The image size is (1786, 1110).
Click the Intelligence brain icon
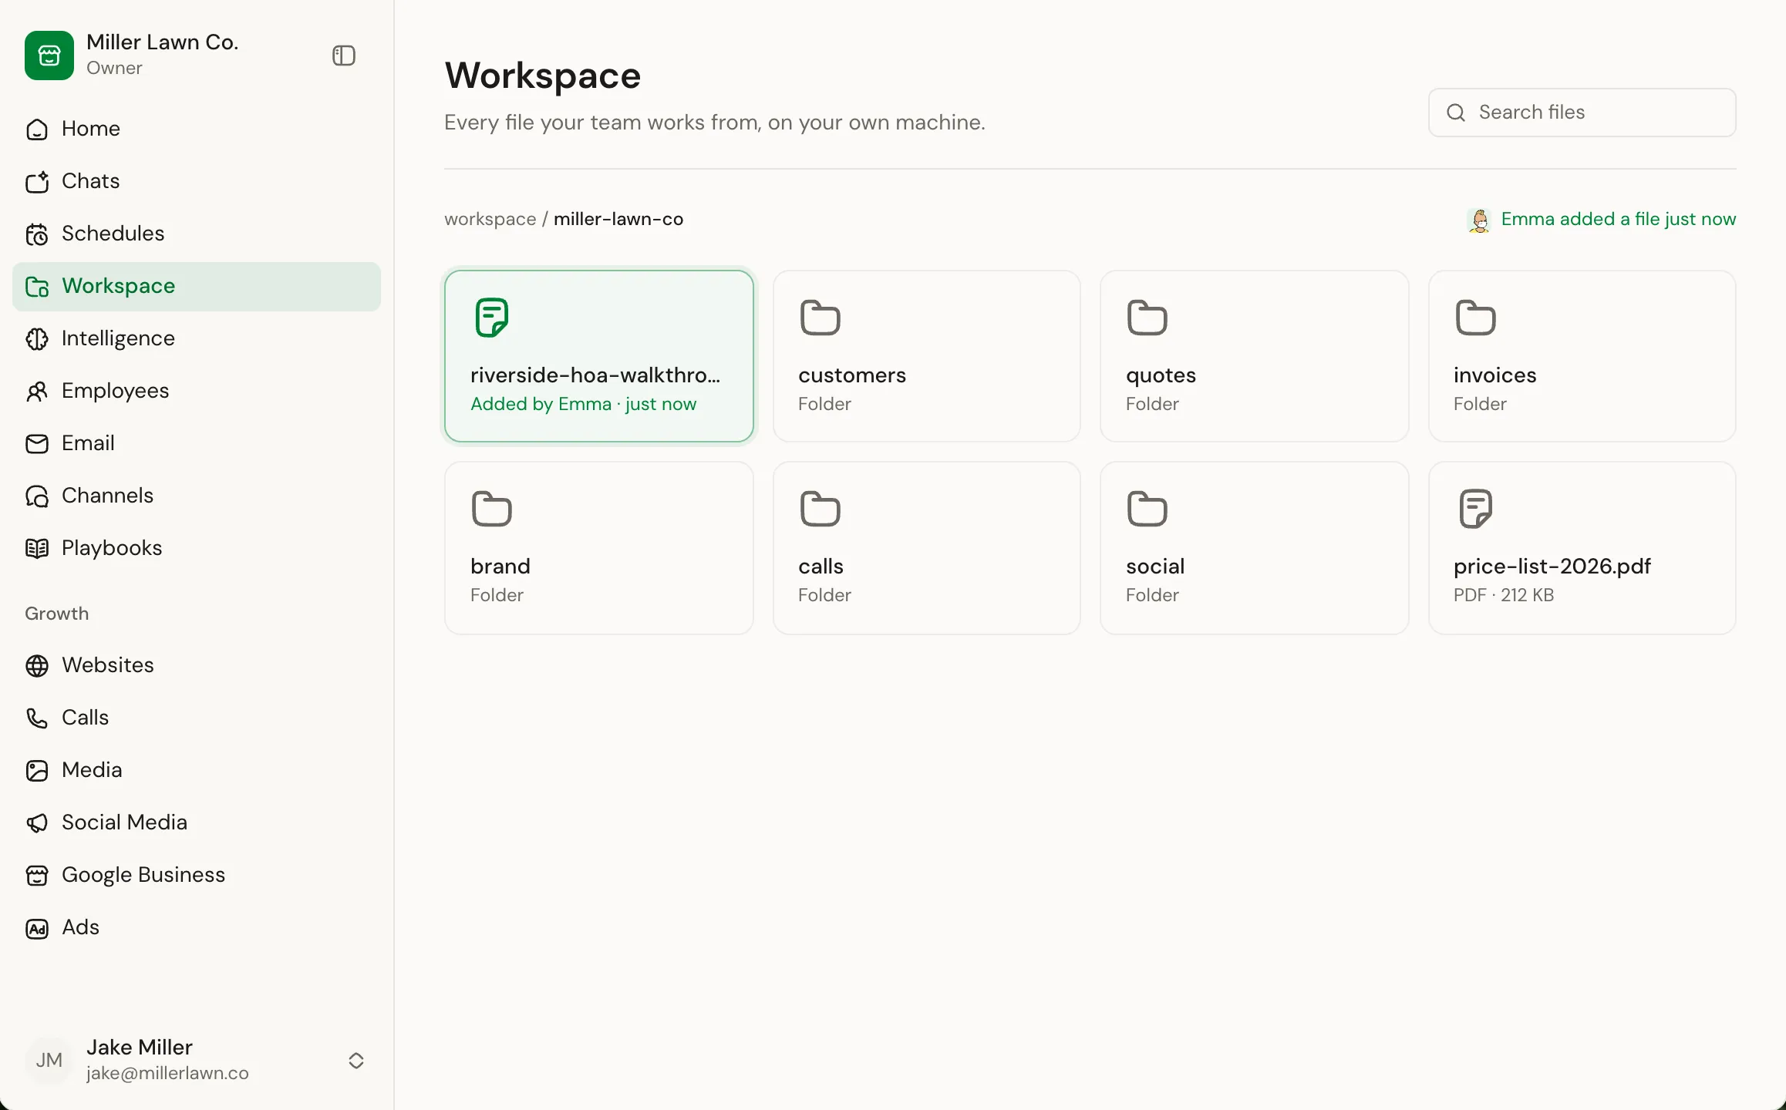click(x=37, y=338)
